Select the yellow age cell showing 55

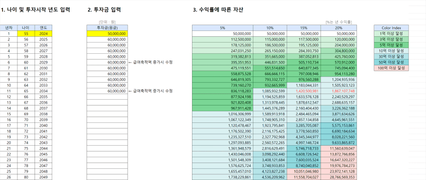26,34
